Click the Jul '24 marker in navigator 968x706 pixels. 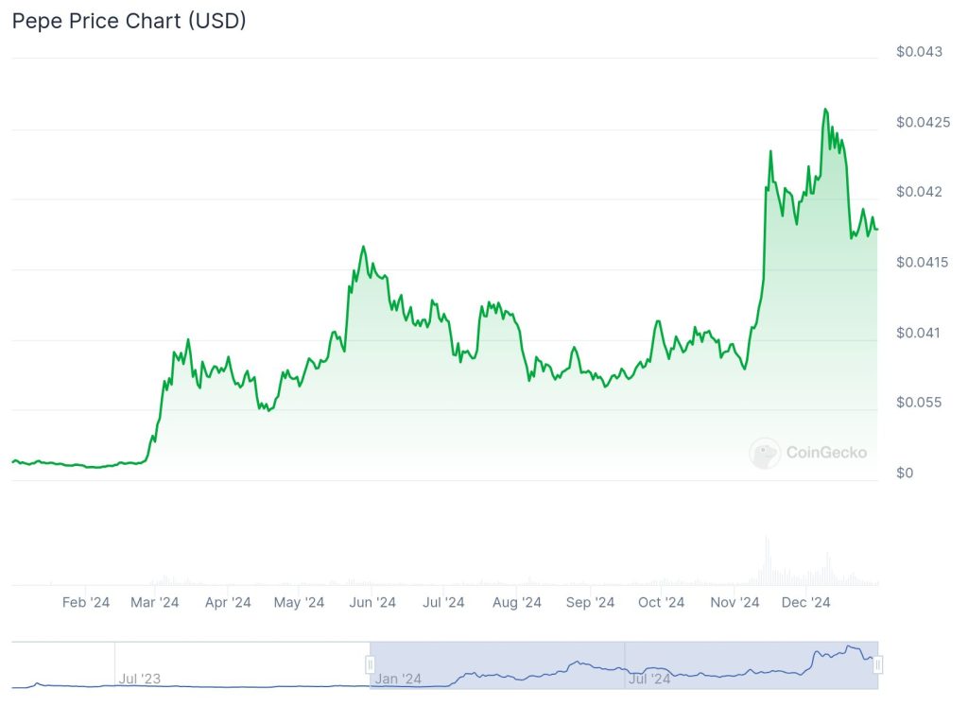tap(649, 679)
